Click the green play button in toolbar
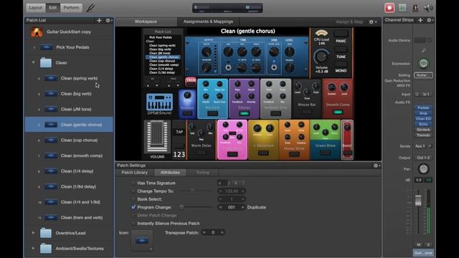 (x=402, y=8)
